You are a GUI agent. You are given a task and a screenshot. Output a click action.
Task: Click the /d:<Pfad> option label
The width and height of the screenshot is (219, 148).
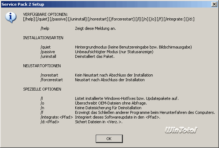tap(50, 122)
